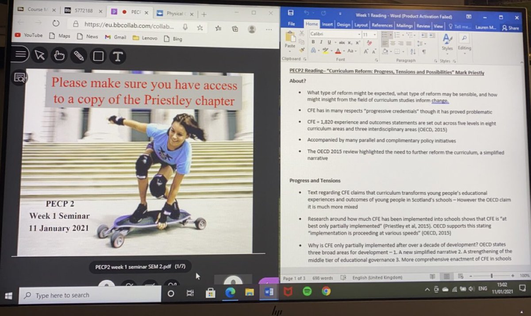The image size is (531, 316).
Task: Open the view controls icon beside slide
Action: click(20, 78)
